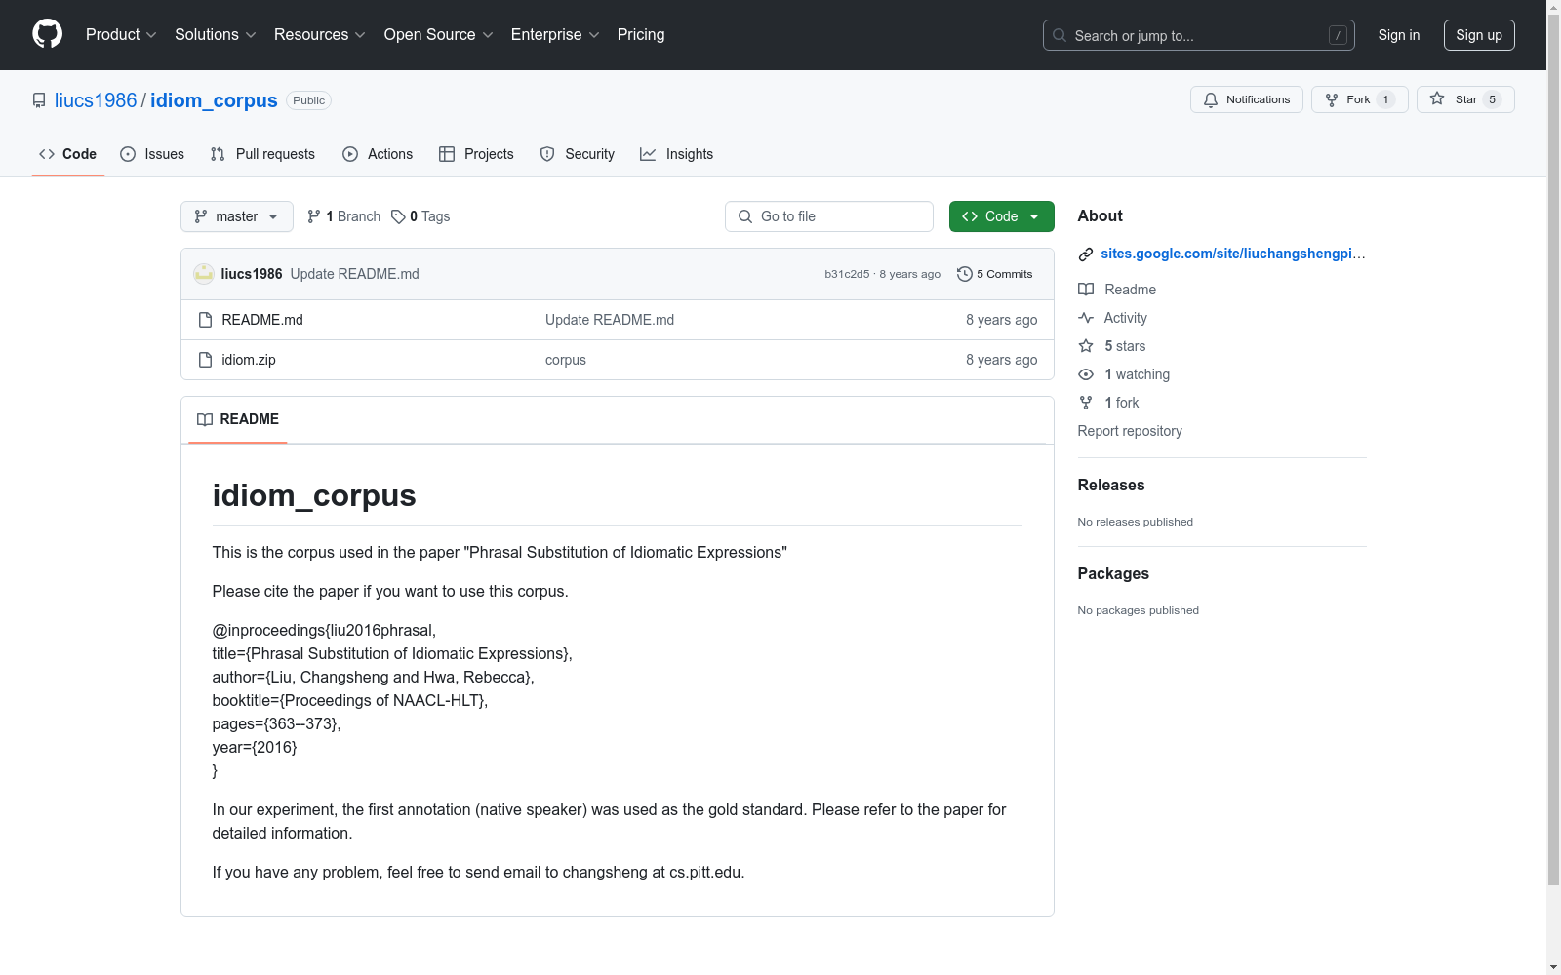This screenshot has width=1561, height=975.
Task: Click the star icon in Star button
Action: (x=1437, y=99)
